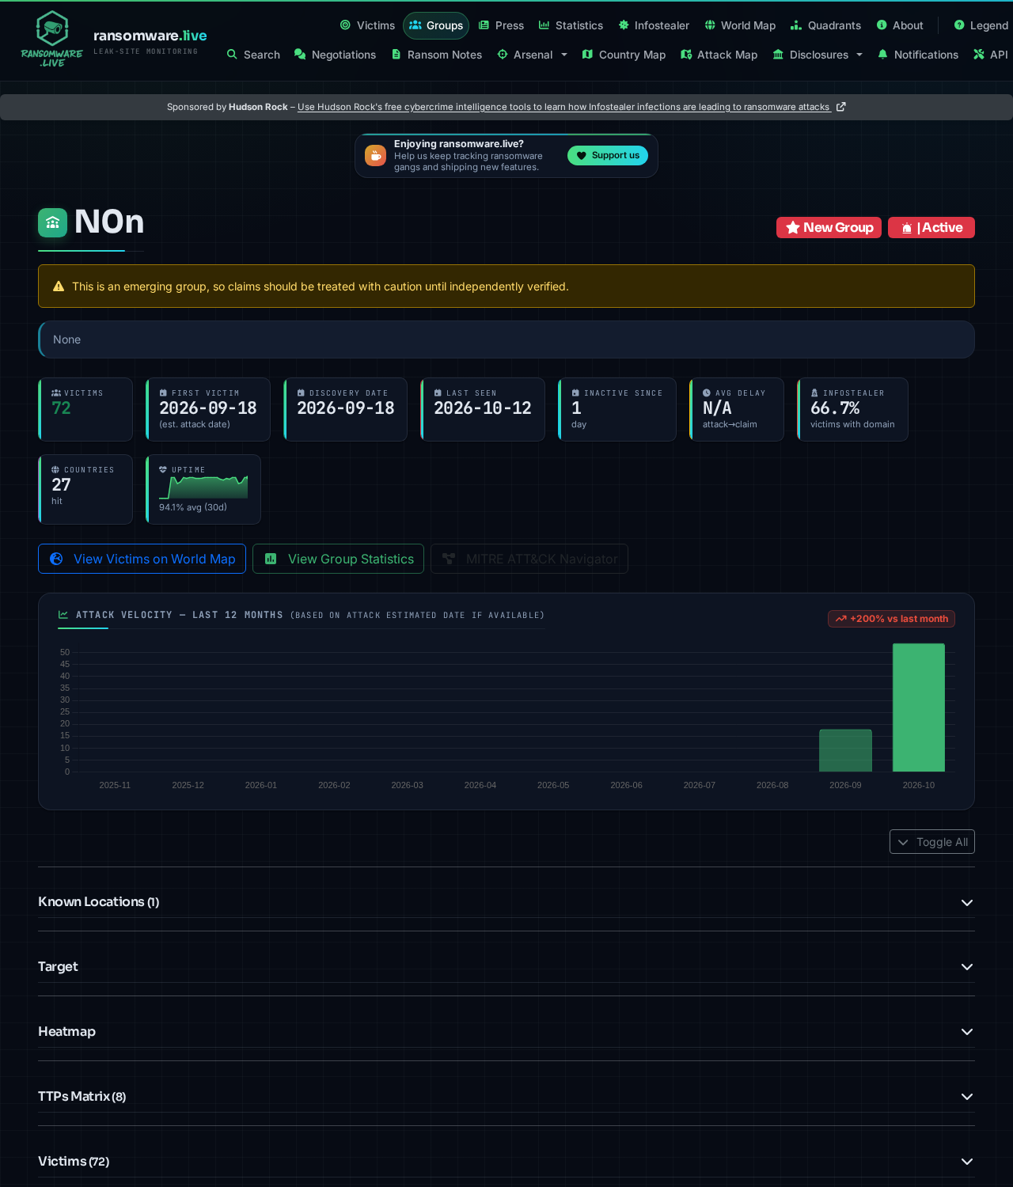Screen dimensions: 1013x1187
Task: Click the API tools icon
Action: (979, 55)
